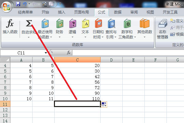Click the Auto Fill Options icon
Image resolution: width=184 pixels, height=123 pixels.
point(104,105)
